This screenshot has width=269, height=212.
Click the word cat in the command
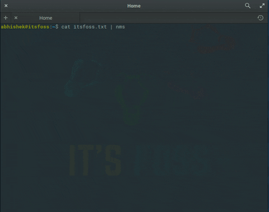[x=66, y=27]
